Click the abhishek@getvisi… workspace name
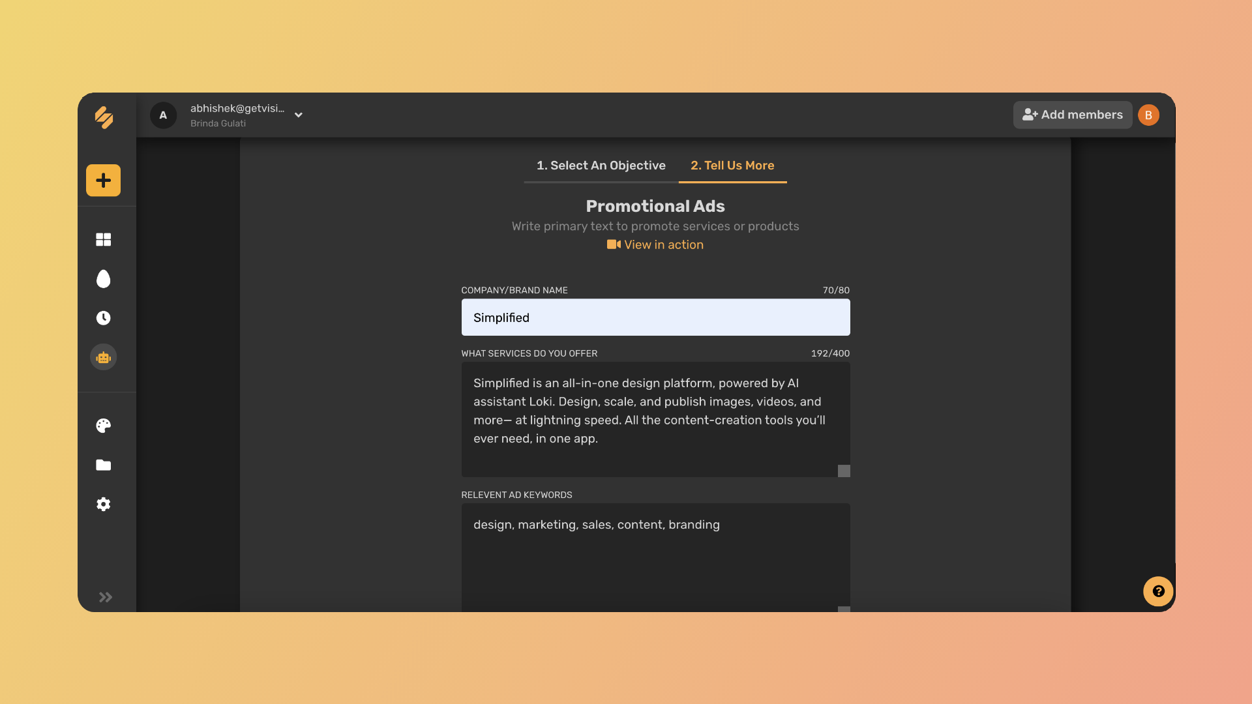1252x704 pixels. [x=237, y=108]
